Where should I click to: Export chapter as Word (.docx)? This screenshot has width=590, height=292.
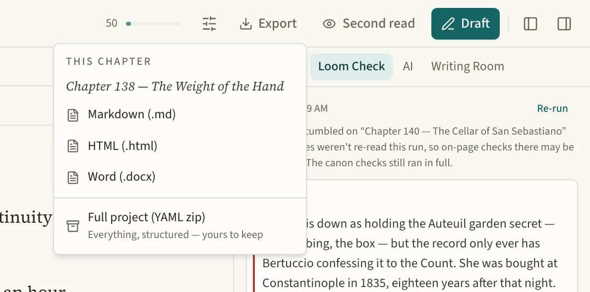tap(180, 177)
